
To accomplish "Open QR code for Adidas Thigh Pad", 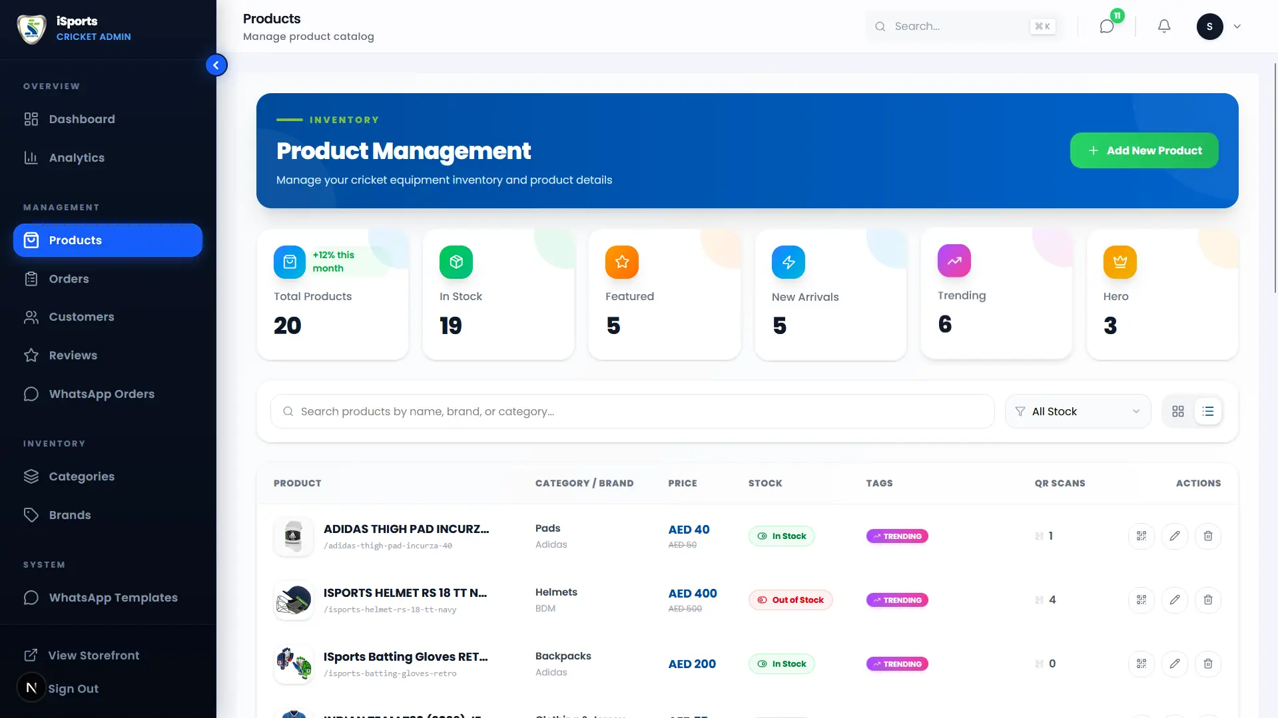I will tap(1141, 536).
